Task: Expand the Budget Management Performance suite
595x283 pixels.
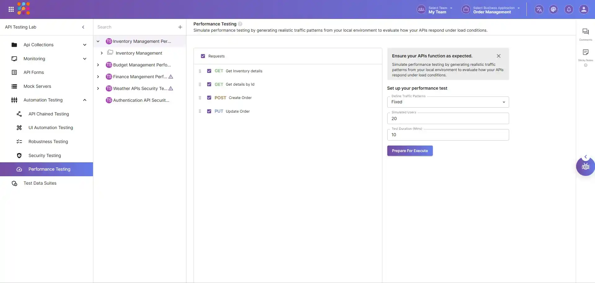Action: (x=98, y=65)
